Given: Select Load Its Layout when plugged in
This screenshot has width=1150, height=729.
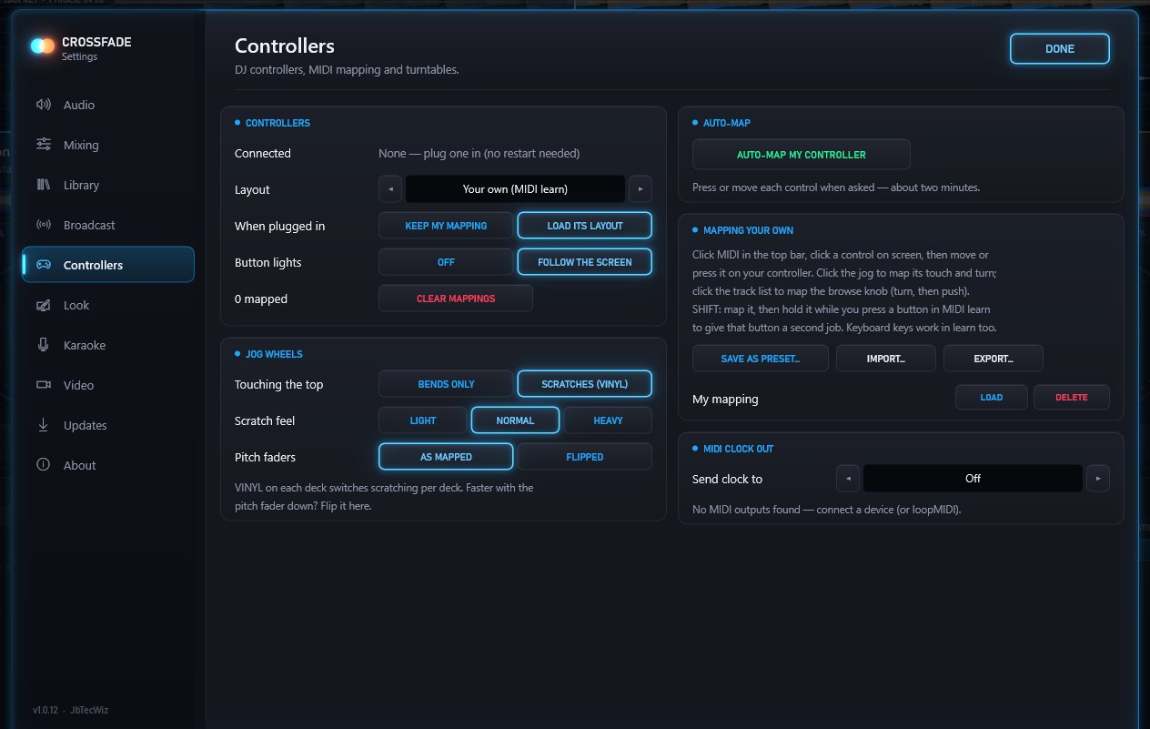Looking at the screenshot, I should tap(585, 226).
